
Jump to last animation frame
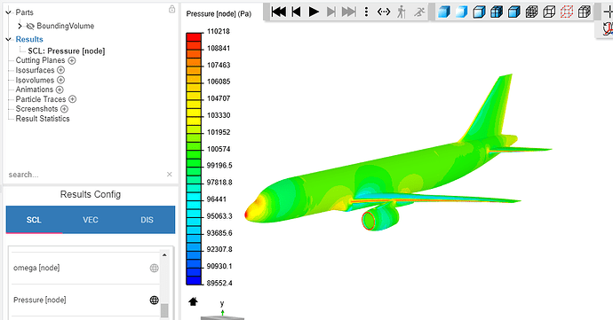[349, 12]
